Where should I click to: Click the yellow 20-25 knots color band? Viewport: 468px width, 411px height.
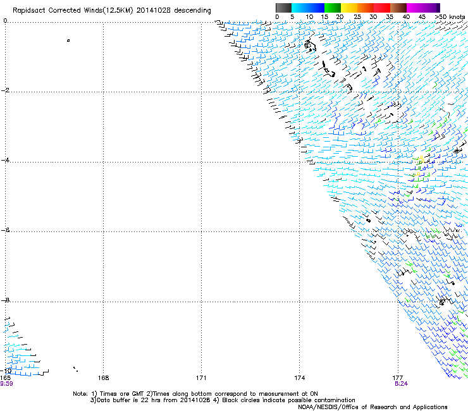pyautogui.click(x=349, y=8)
